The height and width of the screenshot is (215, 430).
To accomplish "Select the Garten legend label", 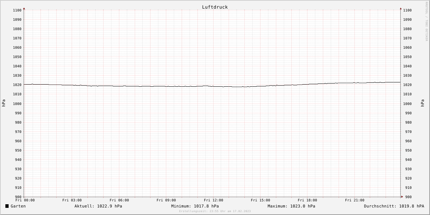I will [18, 206].
